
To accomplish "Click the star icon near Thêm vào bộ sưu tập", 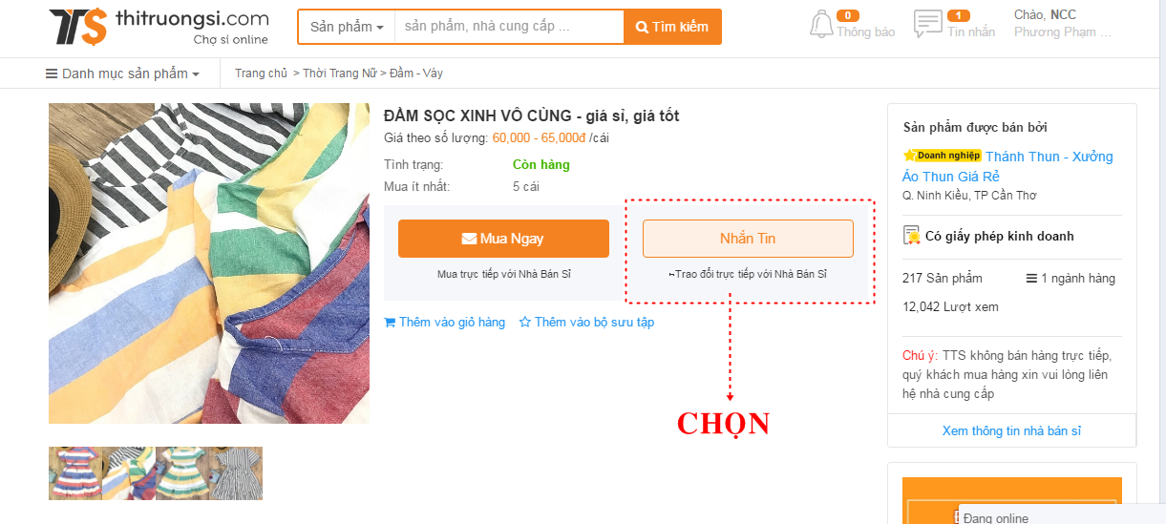I will 524,323.
